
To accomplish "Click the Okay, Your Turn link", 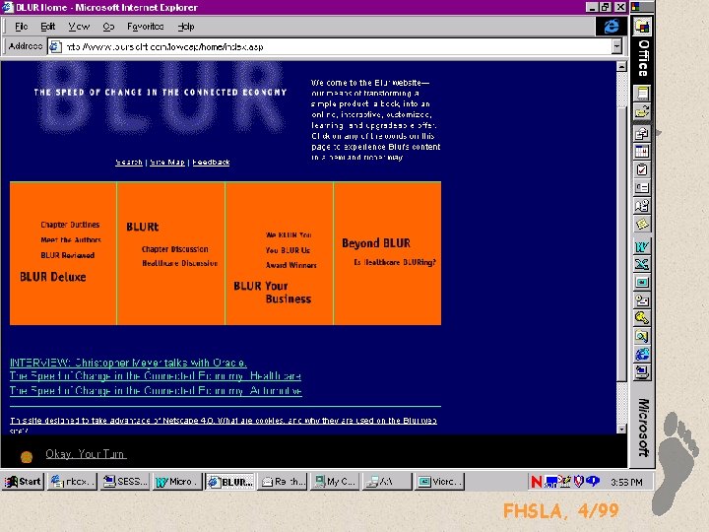I will tap(86, 454).
